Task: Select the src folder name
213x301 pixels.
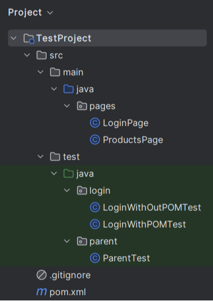Action: coord(56,55)
